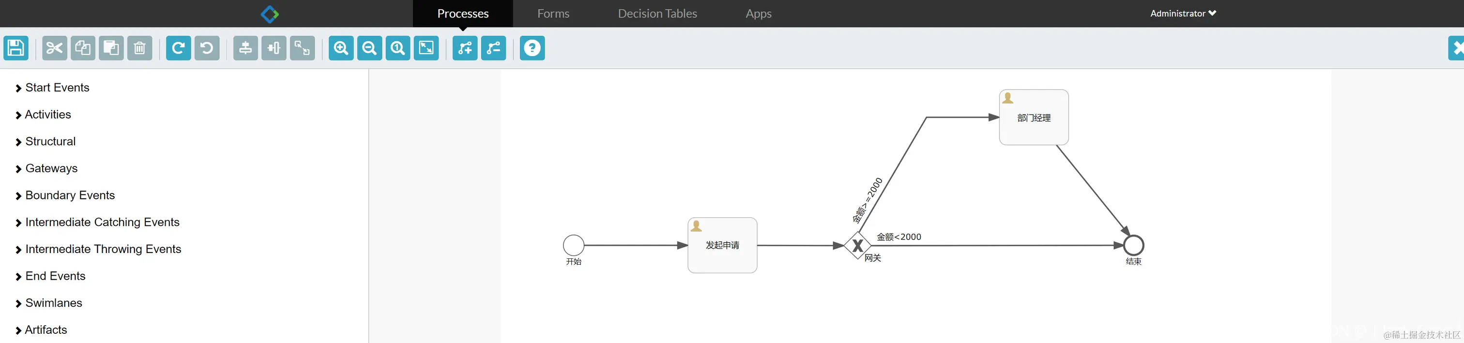Click the 网关 gateway label
The width and height of the screenshot is (1464, 343).
[872, 258]
